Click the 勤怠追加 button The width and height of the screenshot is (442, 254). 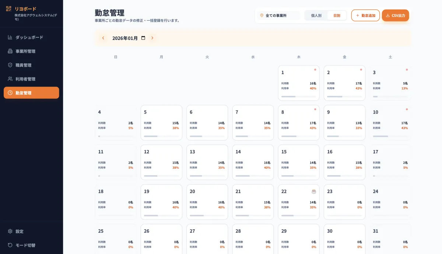pyautogui.click(x=365, y=15)
